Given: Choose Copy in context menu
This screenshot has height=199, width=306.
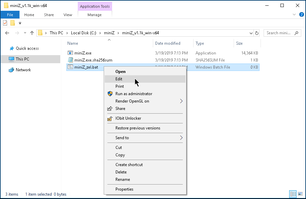Looking at the screenshot, I should 145,155.
